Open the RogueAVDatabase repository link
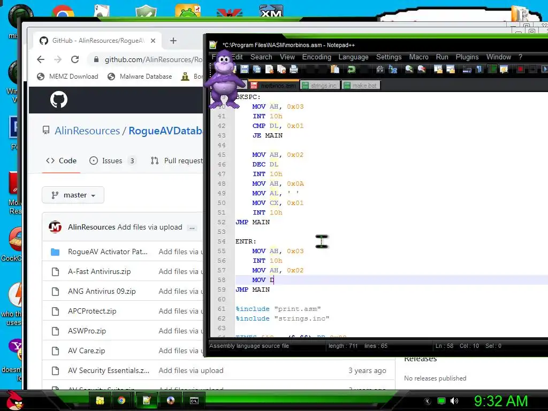 tap(166, 131)
